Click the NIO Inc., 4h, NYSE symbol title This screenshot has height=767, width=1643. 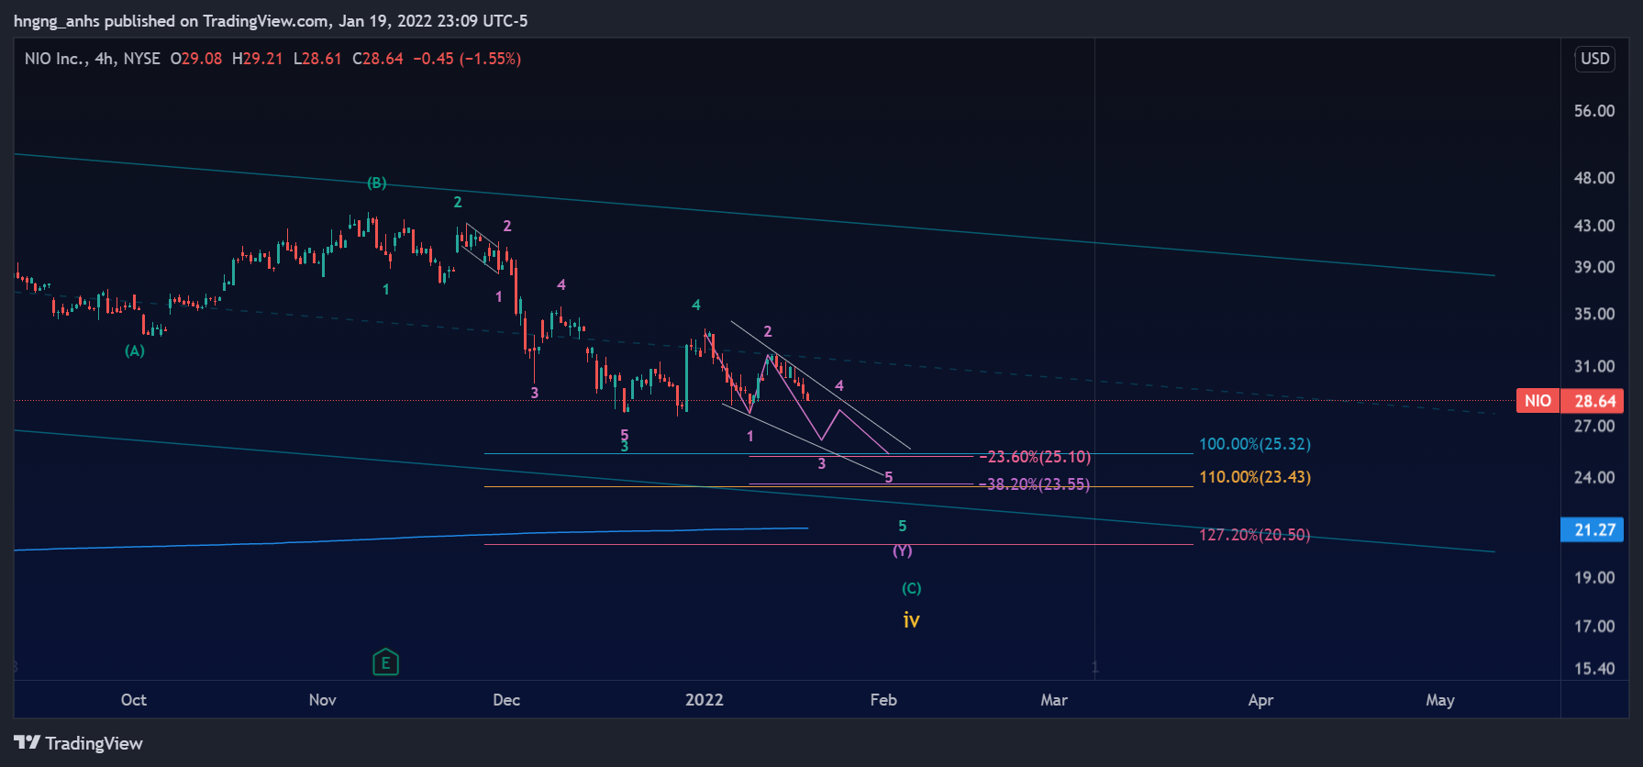point(93,59)
